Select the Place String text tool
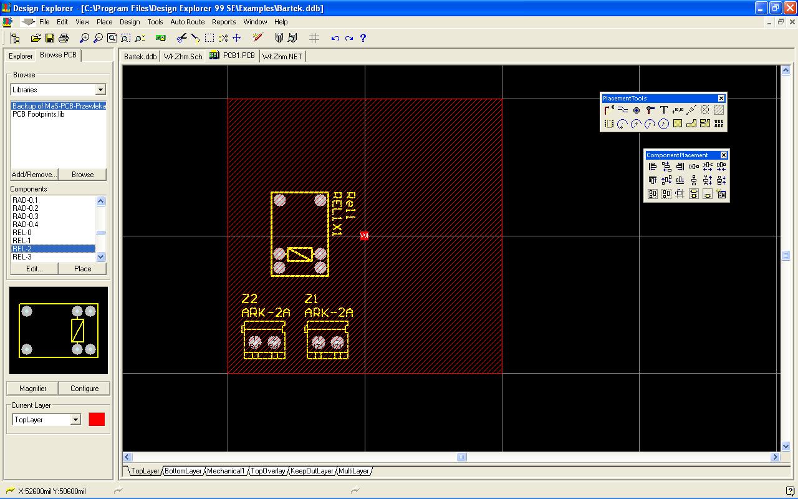The height and width of the screenshot is (499, 798). pyautogui.click(x=664, y=110)
